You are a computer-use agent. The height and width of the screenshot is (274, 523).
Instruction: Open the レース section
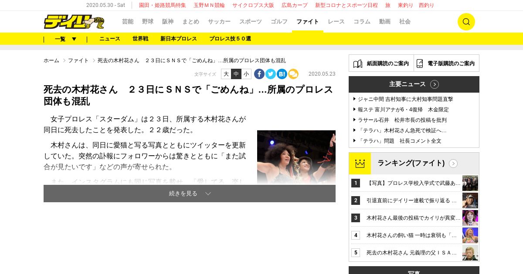pos(336,22)
